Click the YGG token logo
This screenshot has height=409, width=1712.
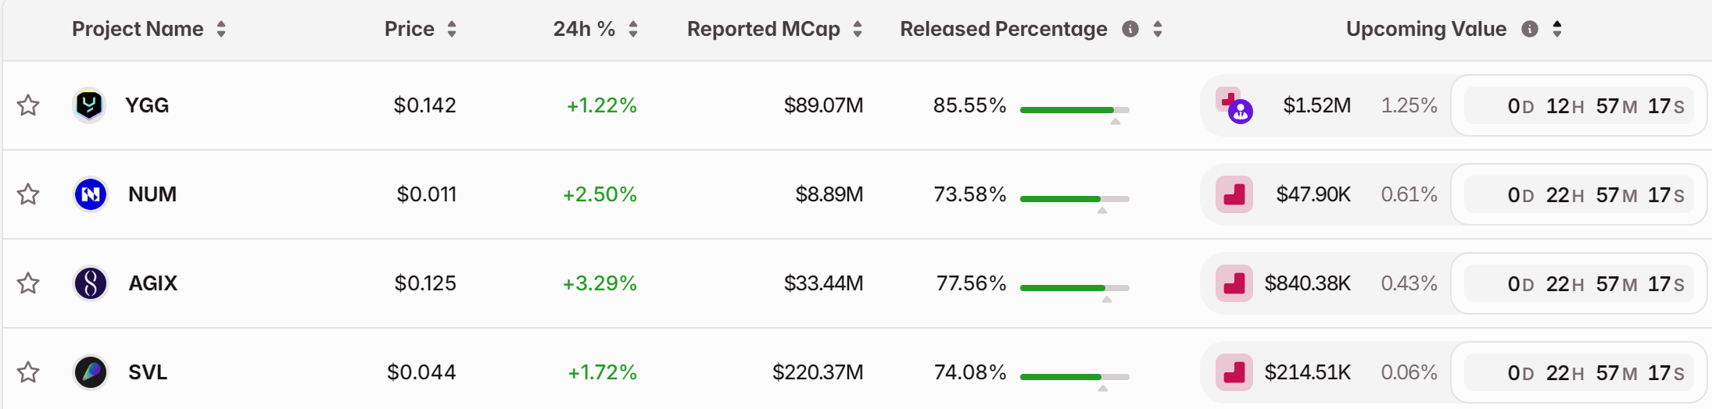click(89, 105)
